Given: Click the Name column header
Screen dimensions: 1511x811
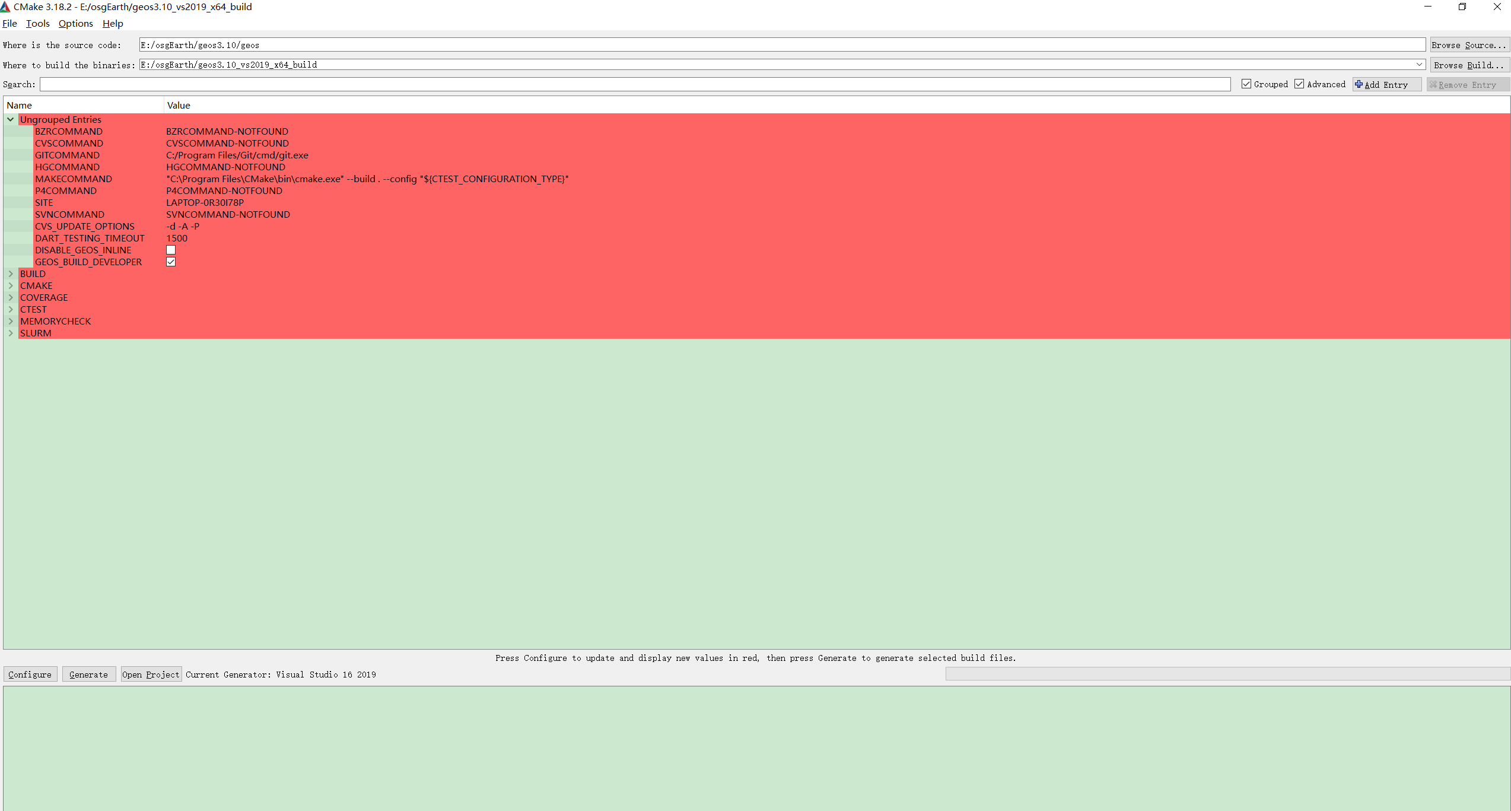Looking at the screenshot, I should pyautogui.click(x=84, y=105).
